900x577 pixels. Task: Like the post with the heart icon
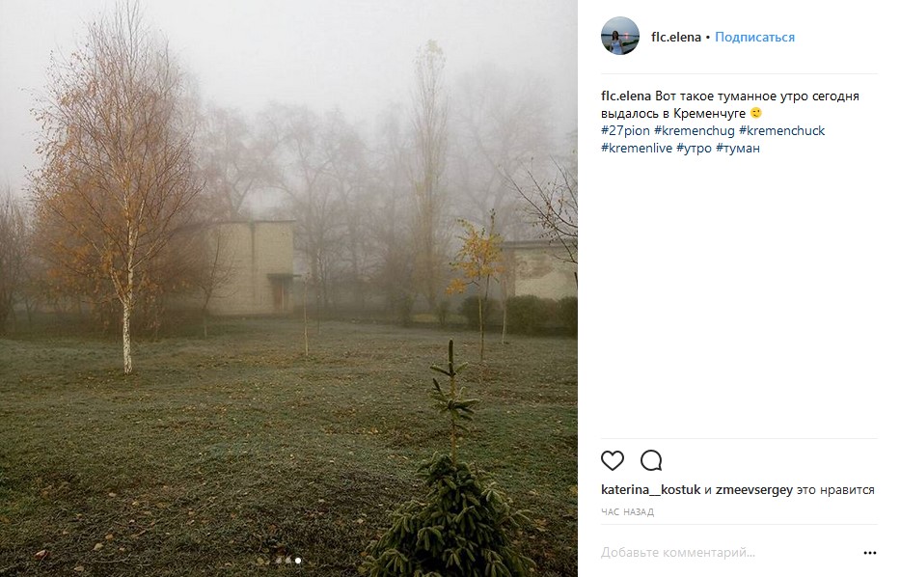coord(612,460)
